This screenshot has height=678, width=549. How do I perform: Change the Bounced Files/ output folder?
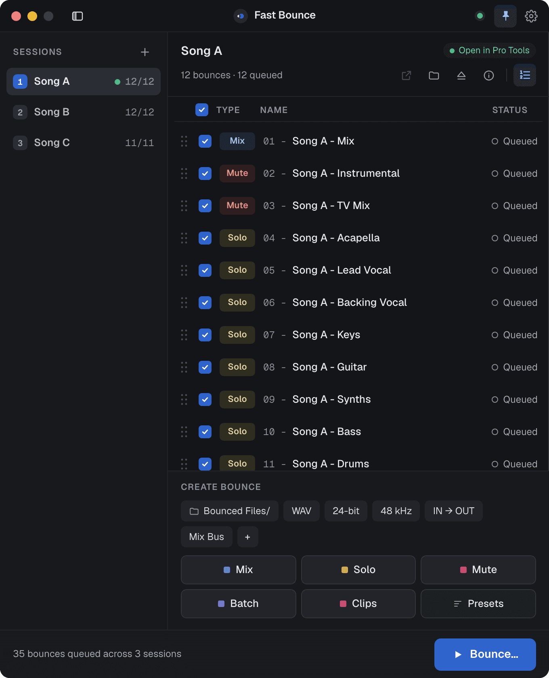230,511
